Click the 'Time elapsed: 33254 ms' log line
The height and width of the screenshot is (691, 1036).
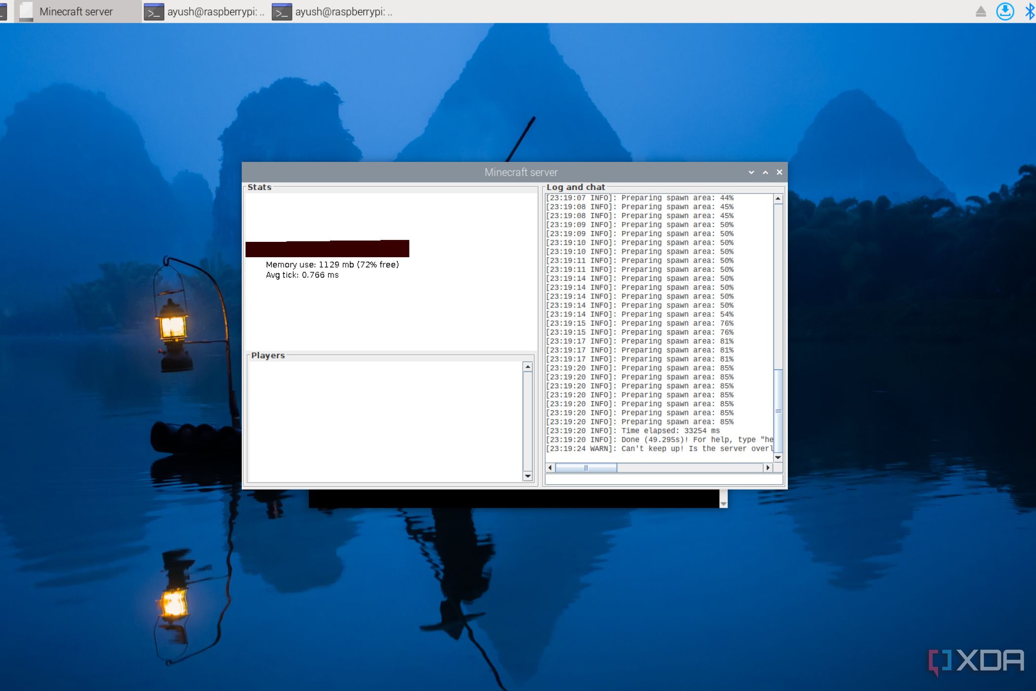coord(632,431)
